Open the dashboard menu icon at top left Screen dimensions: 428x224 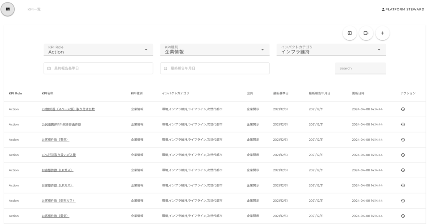coord(8,9)
